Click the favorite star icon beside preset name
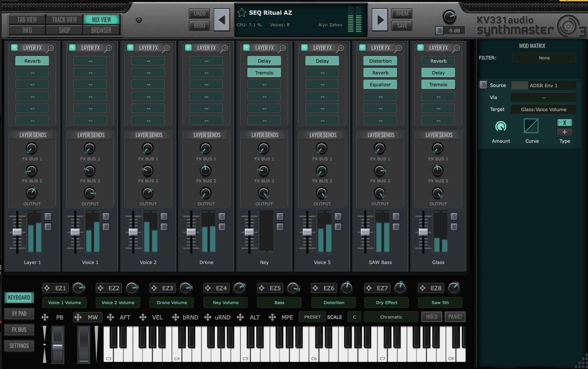The height and width of the screenshot is (369, 588). point(242,13)
